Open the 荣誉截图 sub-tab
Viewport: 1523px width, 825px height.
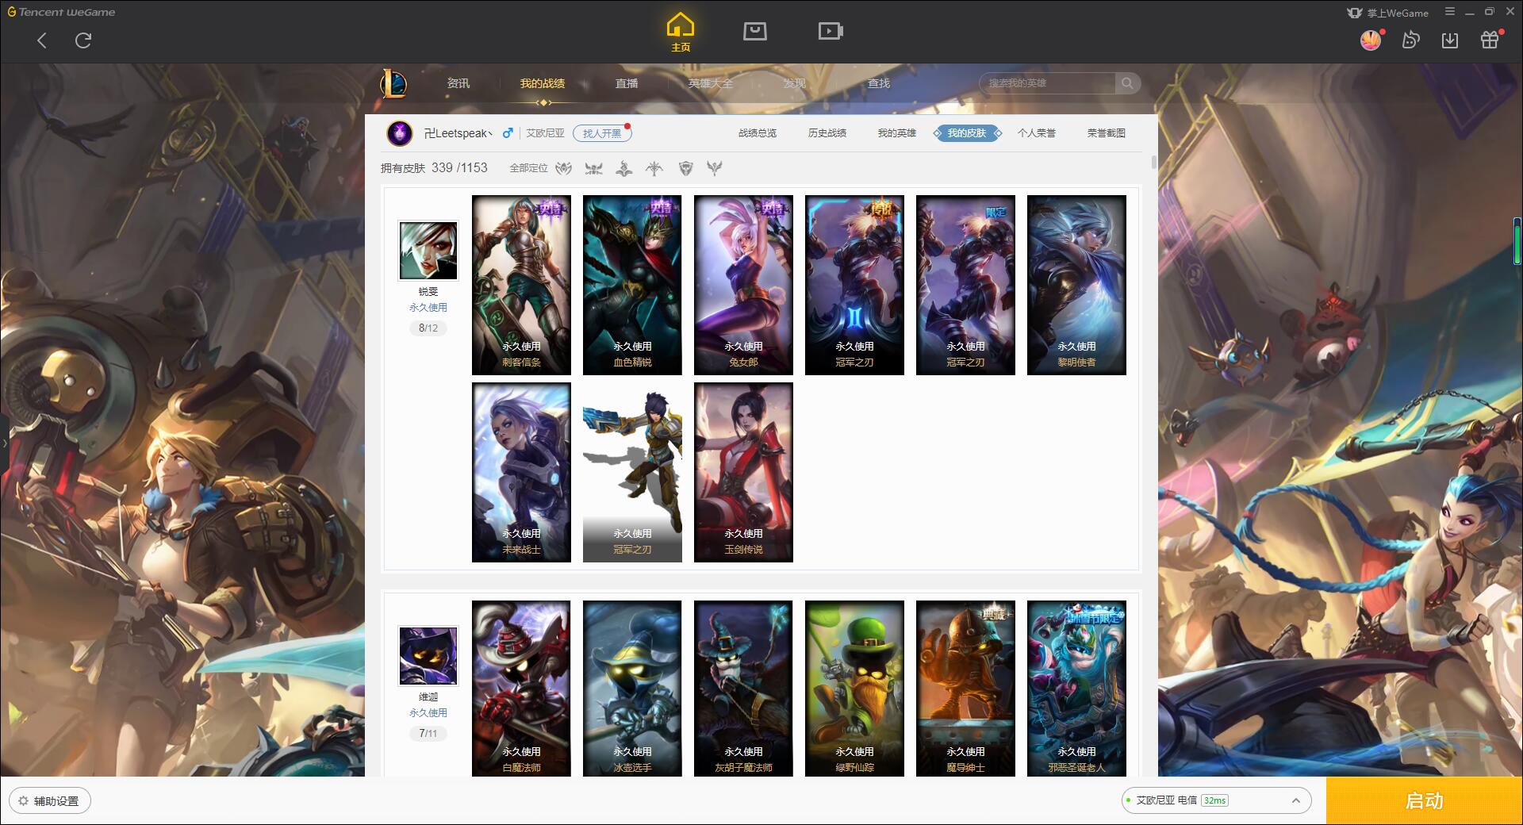pos(1107,133)
